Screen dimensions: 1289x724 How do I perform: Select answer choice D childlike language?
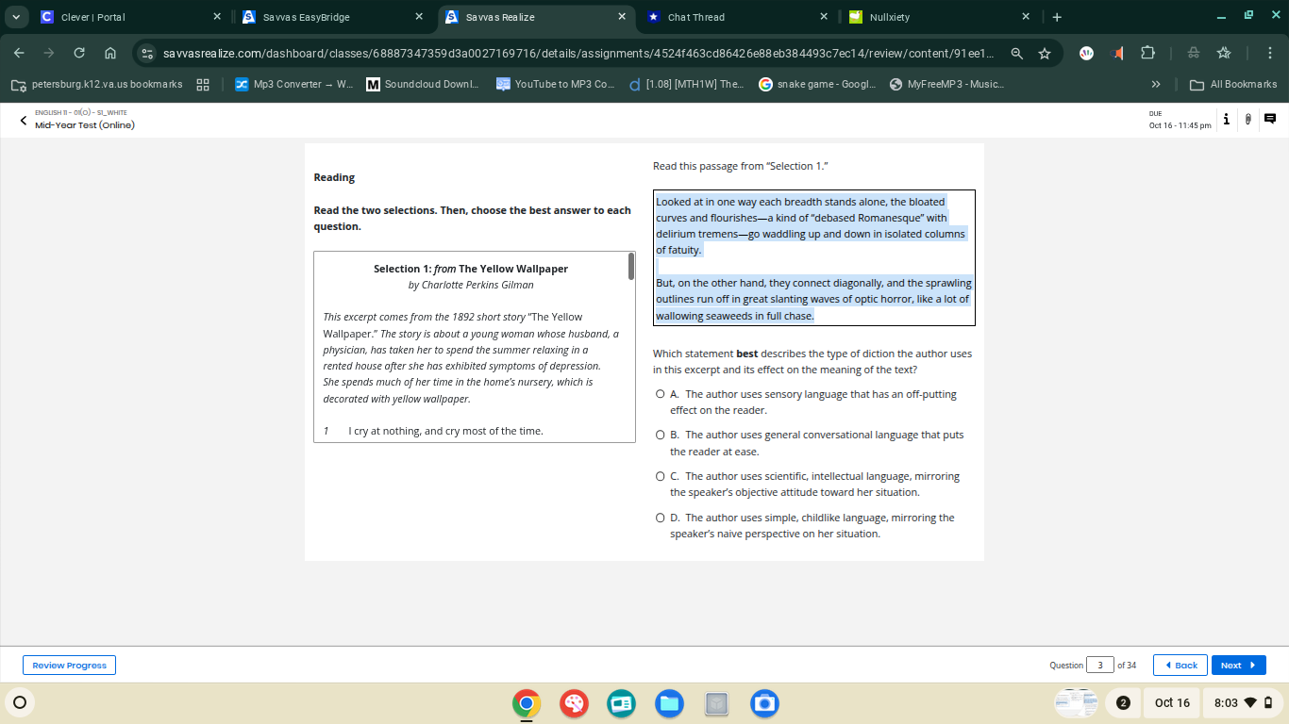coord(661,517)
